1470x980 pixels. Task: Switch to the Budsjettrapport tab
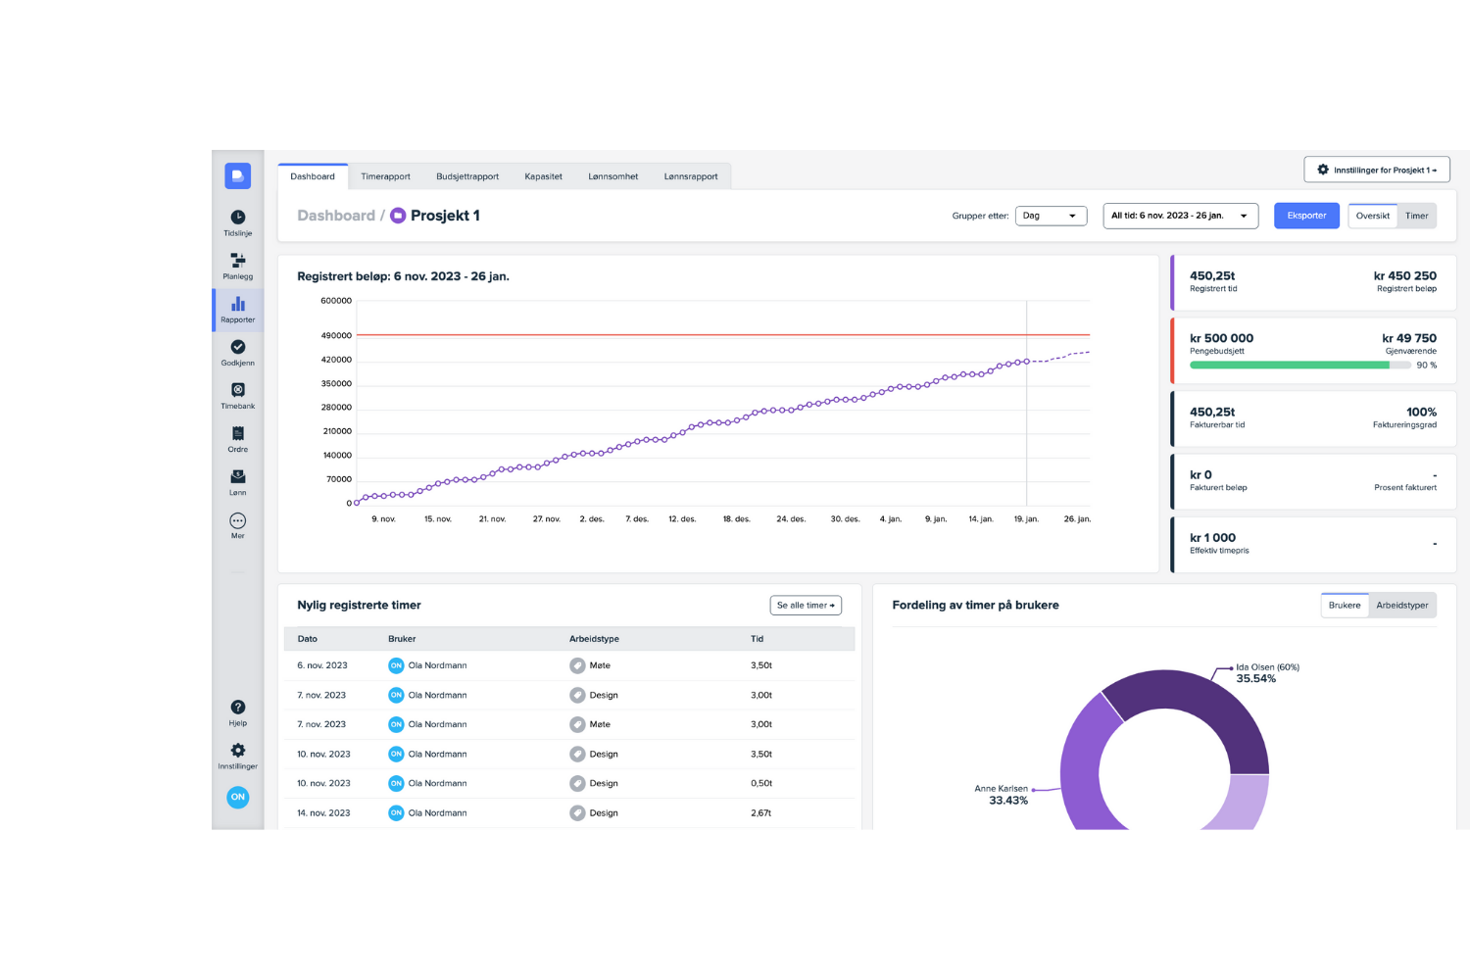coord(467,176)
